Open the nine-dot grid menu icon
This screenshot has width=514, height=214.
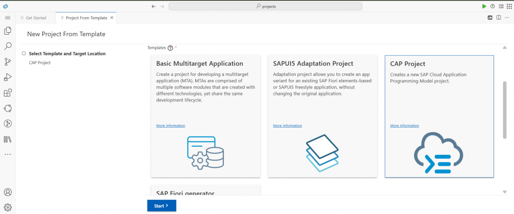coord(509,6)
